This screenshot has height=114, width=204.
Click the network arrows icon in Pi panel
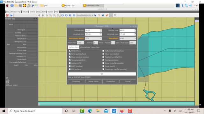[x=186, y=5]
